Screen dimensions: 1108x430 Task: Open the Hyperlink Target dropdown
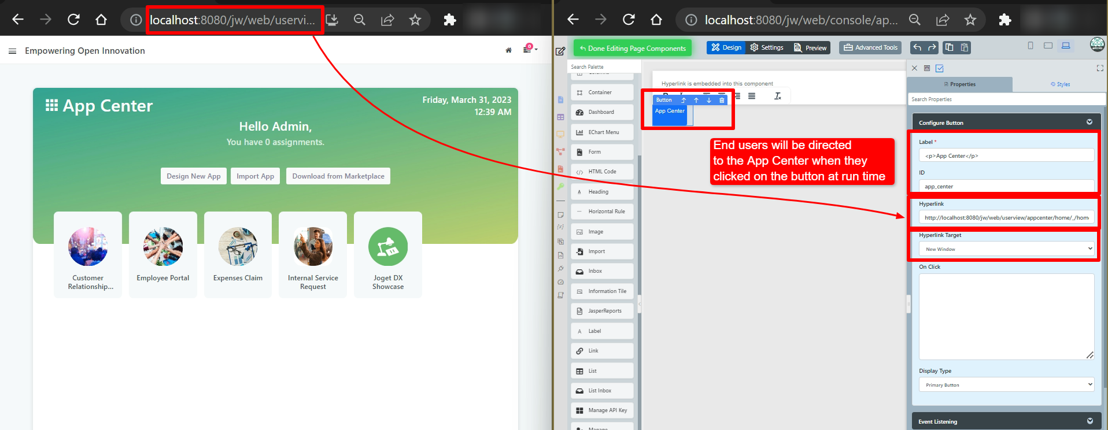[1006, 249]
